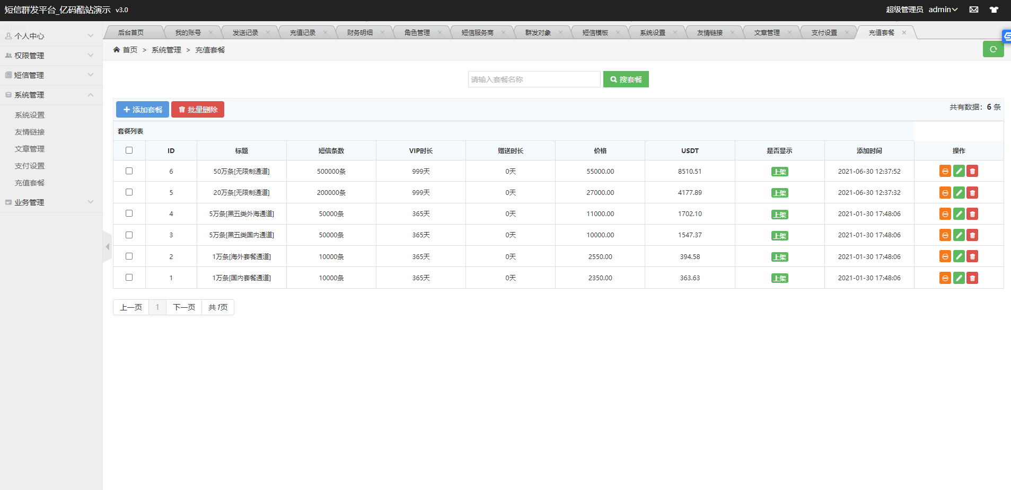This screenshot has width=1011, height=490.
Task: Click the green edit icon for ID 6
Action: point(959,171)
